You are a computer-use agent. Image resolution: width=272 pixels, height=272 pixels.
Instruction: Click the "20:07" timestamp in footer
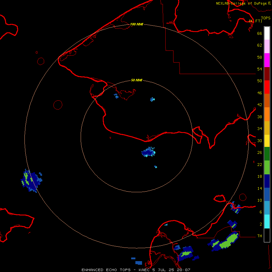coord(183,270)
